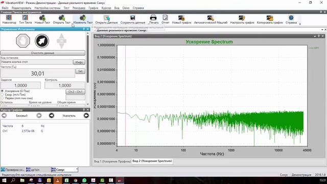Click the stop hand test button
The image size is (327, 184).
[23, 41]
